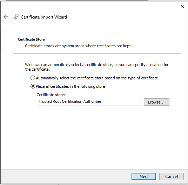The height and width of the screenshot is (185, 188).
Task: Go back using the back arrow
Action: pyautogui.click(x=6, y=17)
